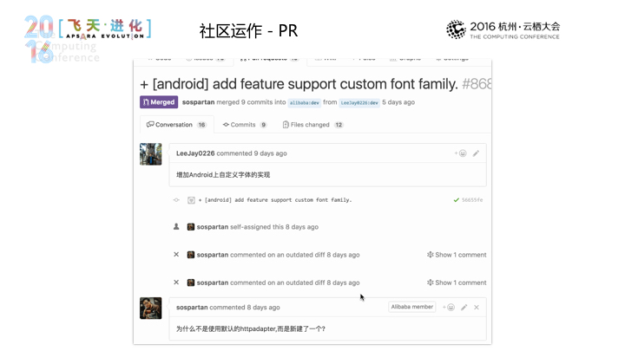
Task: Expand first Show 1 comment outdated diff
Action: (457, 255)
